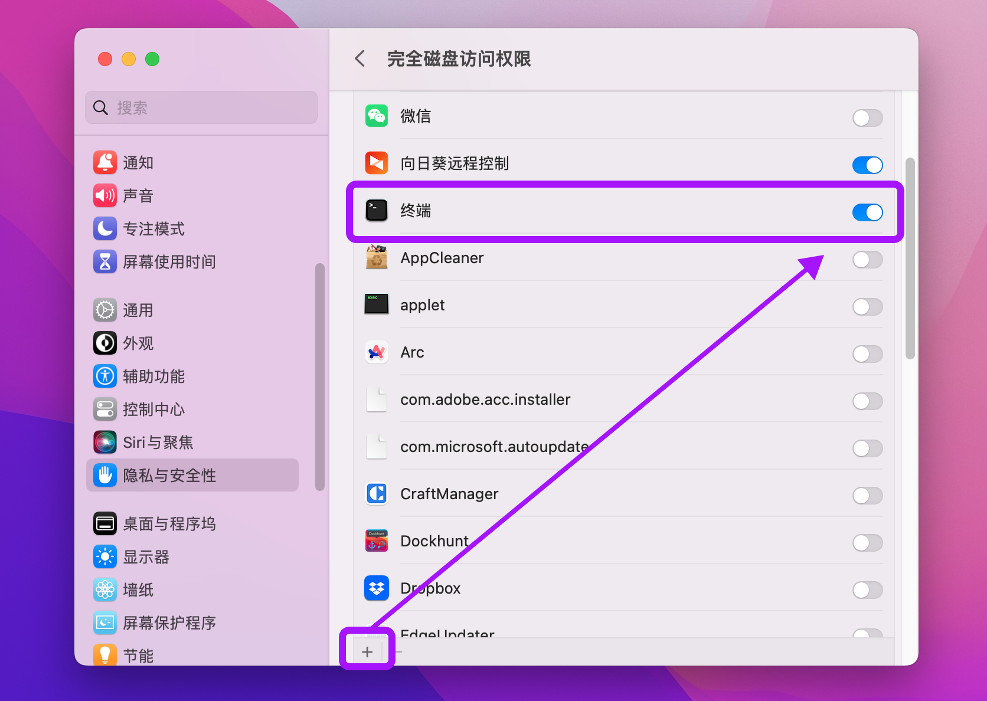Enable the CraftManager toggle
This screenshot has height=701, width=987.
coord(867,496)
